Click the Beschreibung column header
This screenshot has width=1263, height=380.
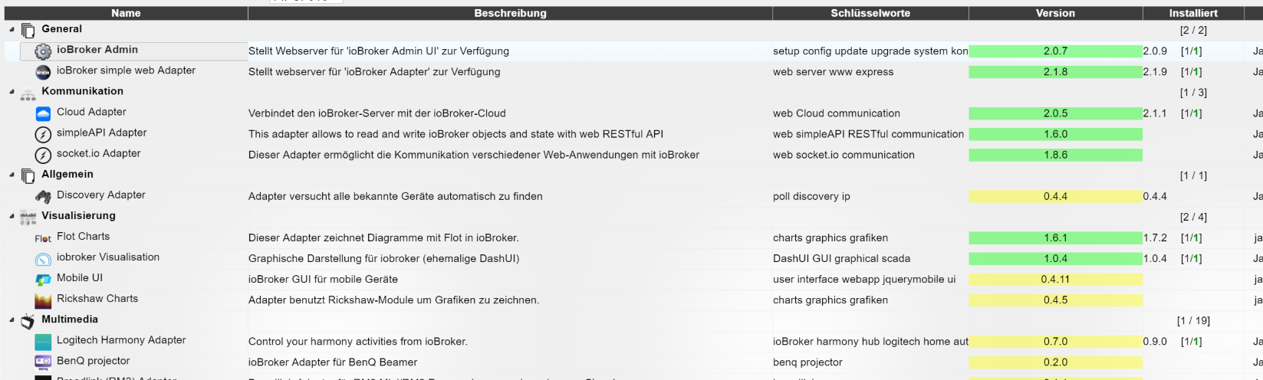(510, 13)
